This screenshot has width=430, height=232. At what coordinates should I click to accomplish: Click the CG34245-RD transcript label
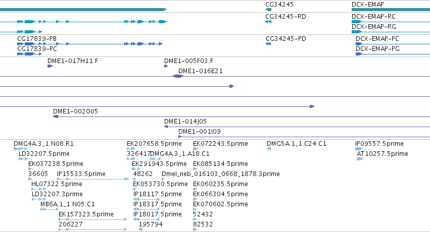pos(285,17)
